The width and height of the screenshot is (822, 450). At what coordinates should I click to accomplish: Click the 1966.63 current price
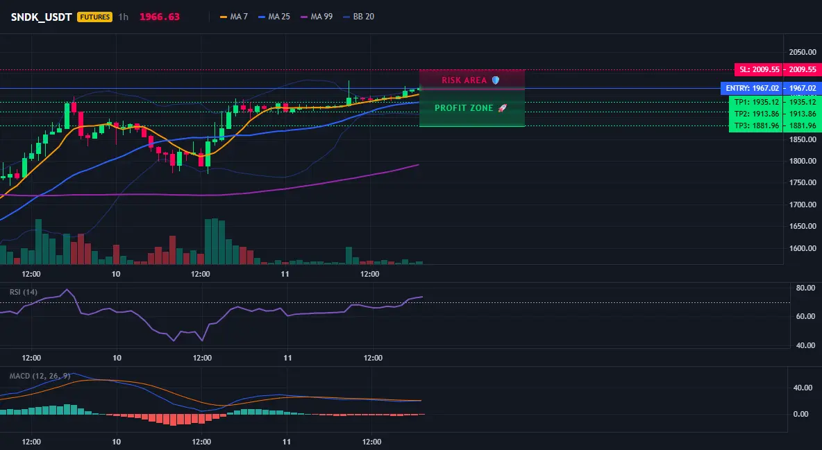coord(160,17)
